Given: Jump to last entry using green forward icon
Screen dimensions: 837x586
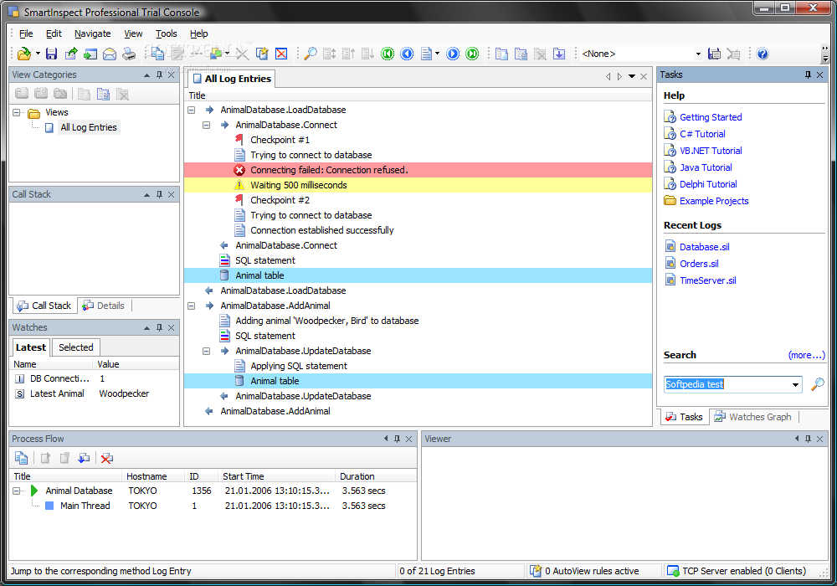Looking at the screenshot, I should (x=472, y=54).
